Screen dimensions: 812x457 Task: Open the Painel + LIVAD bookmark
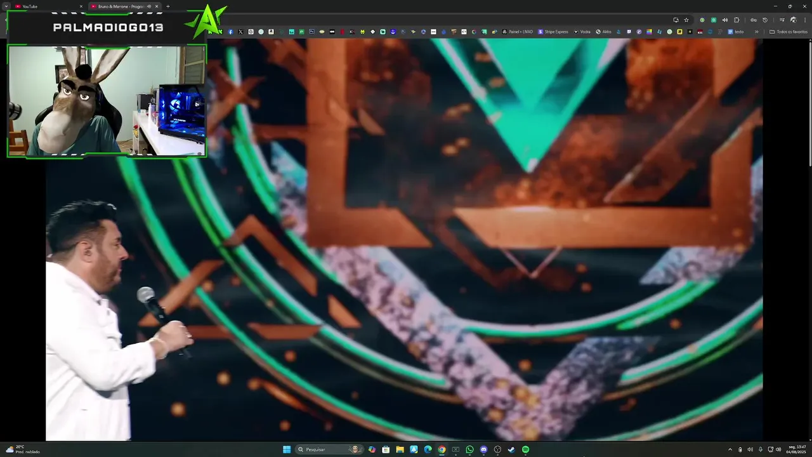pos(518,32)
